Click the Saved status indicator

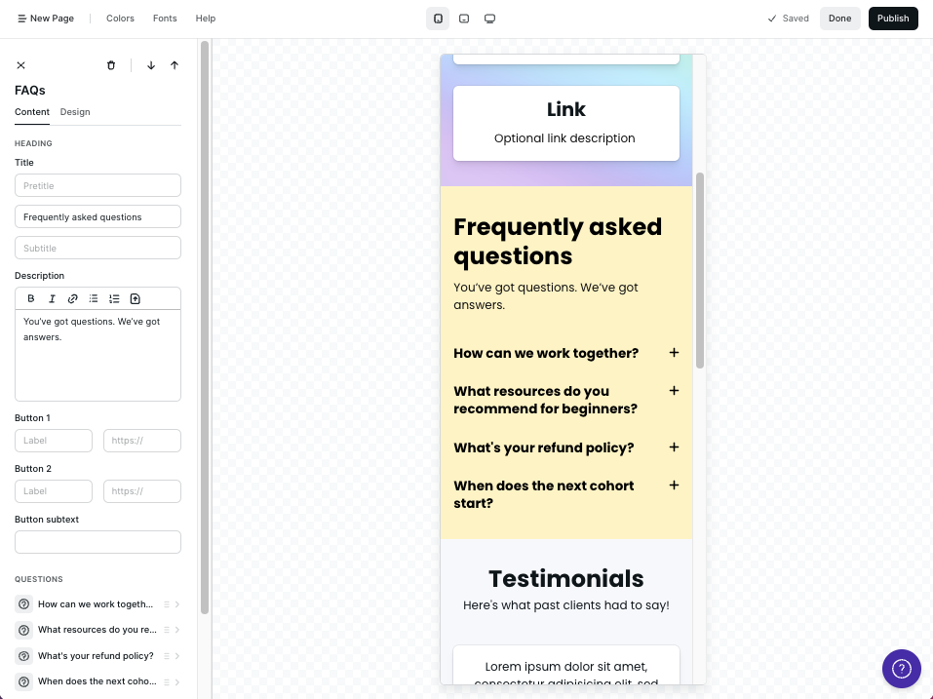(788, 19)
